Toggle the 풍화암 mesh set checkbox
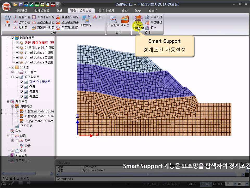 (x=22, y=92)
